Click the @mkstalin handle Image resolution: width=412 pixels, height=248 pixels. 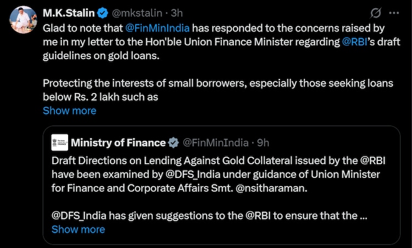[x=135, y=13]
